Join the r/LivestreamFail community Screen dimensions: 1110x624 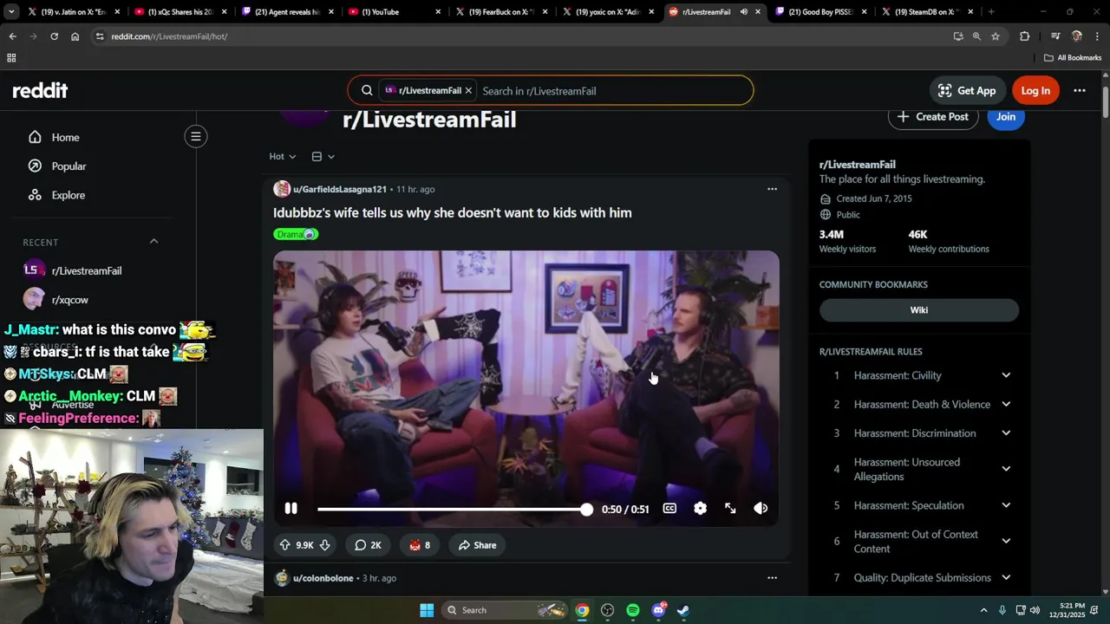click(1006, 116)
